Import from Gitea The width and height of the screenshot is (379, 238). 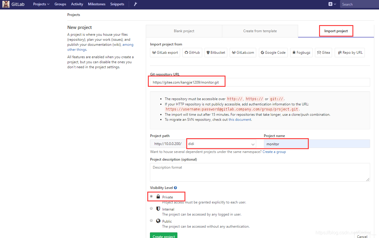[324, 53]
